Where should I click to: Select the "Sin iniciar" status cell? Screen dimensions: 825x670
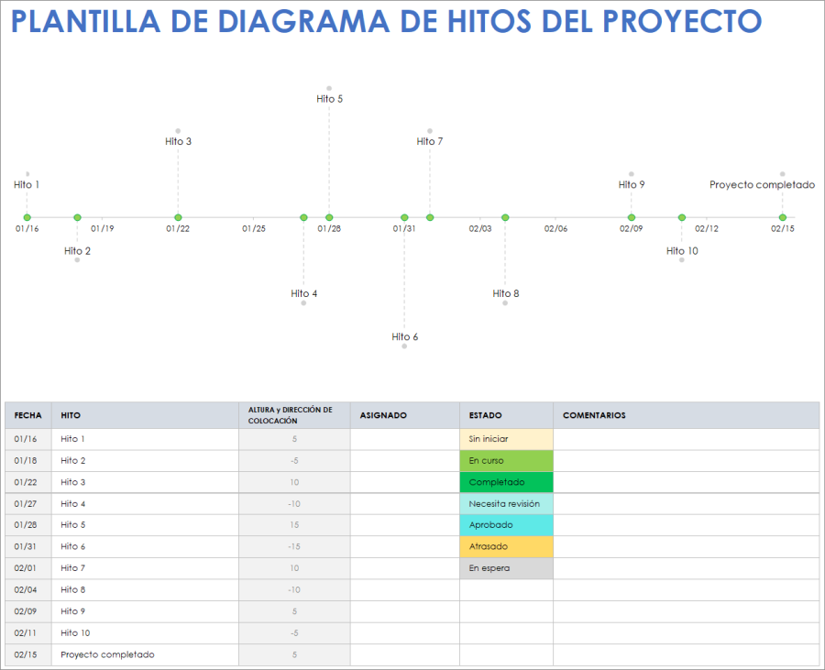point(506,439)
